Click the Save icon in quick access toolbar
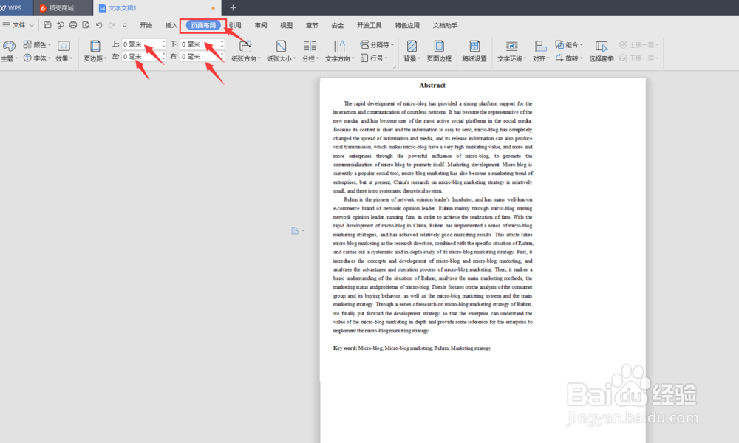The height and width of the screenshot is (443, 739). [x=48, y=24]
